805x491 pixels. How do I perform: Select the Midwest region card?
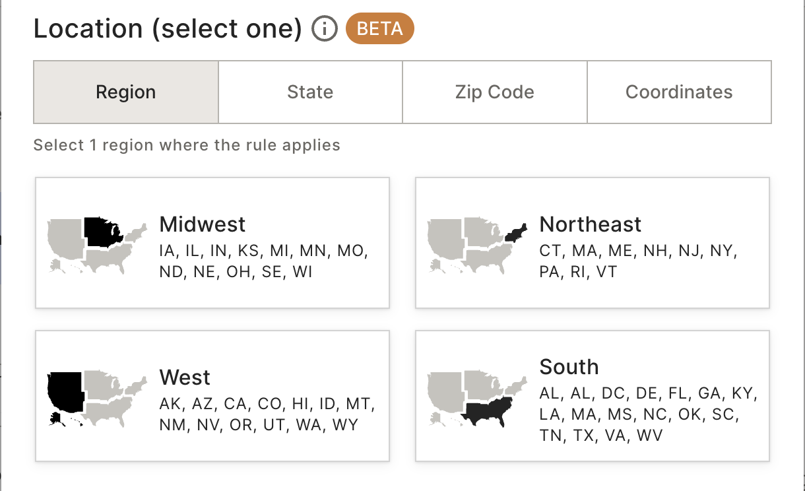click(x=212, y=243)
